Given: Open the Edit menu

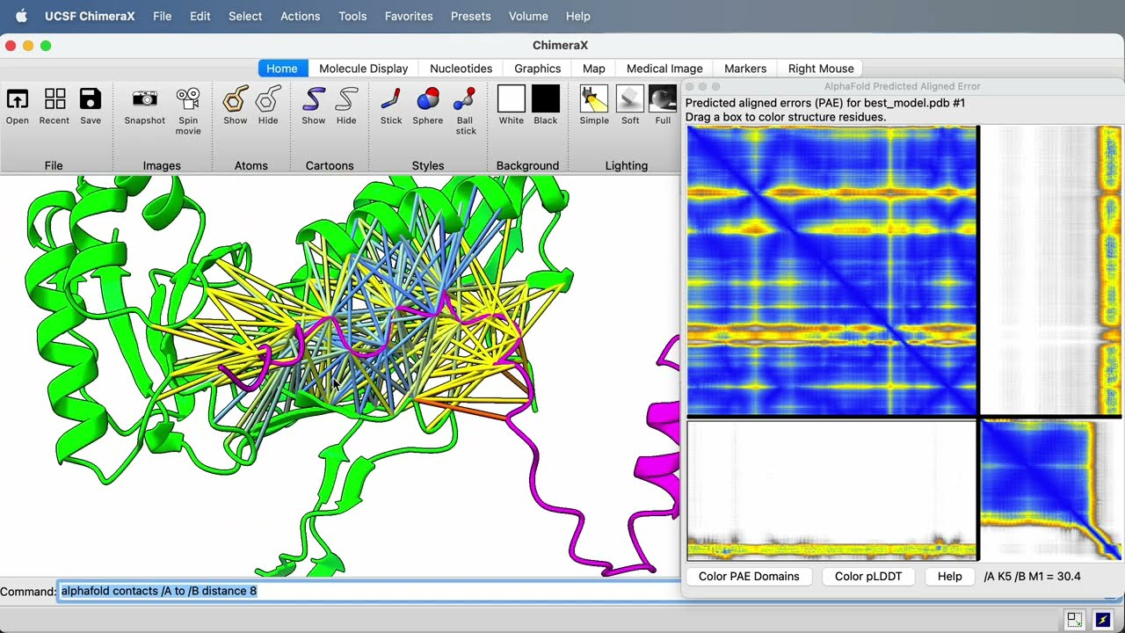Looking at the screenshot, I should coord(200,16).
